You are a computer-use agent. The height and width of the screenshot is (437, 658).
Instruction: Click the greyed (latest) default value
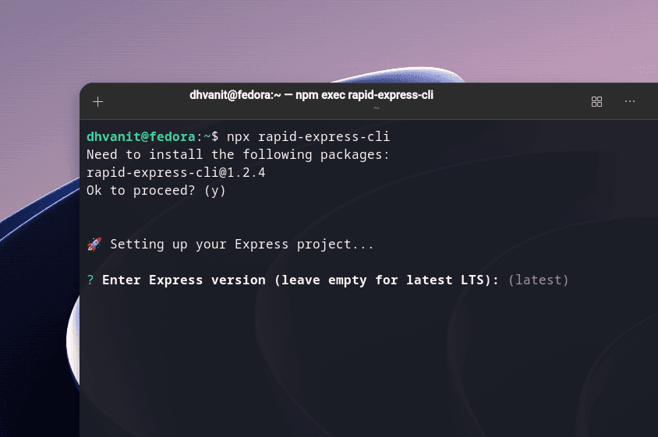[539, 280]
